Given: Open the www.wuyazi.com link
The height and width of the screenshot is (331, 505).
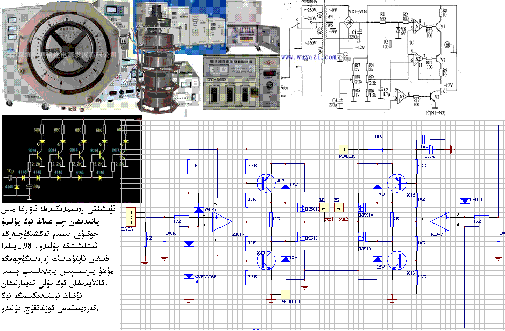Looking at the screenshot, I should 309,57.
